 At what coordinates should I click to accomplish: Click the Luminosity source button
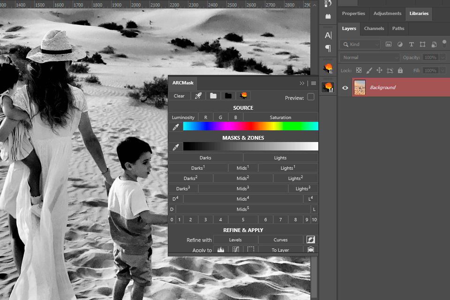[183, 117]
